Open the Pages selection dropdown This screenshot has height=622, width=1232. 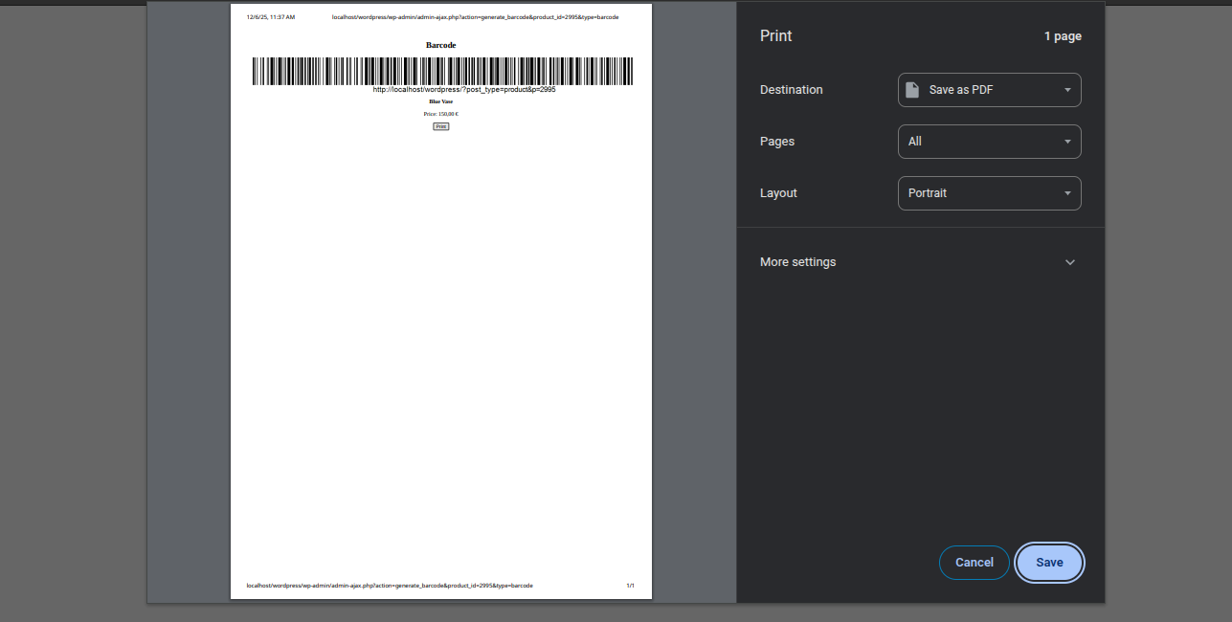coord(989,141)
